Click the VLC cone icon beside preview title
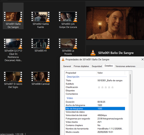Screen dimensions: 144x135 pyautogui.click(x=93, y=53)
